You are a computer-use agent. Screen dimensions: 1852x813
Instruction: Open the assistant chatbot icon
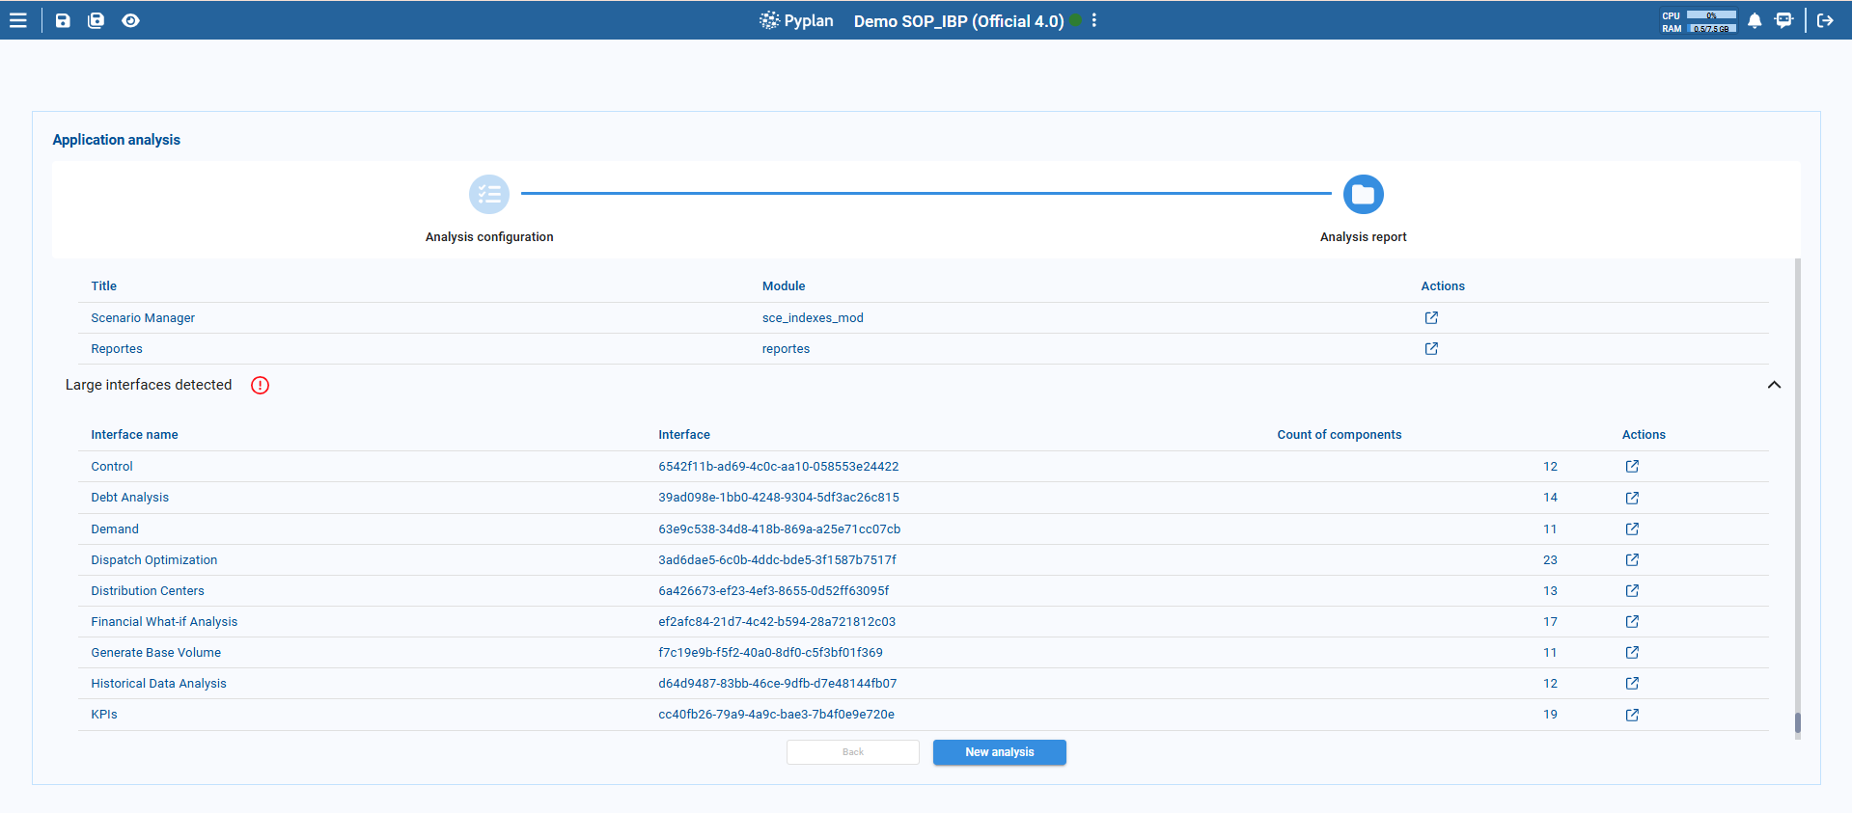coord(1784,20)
